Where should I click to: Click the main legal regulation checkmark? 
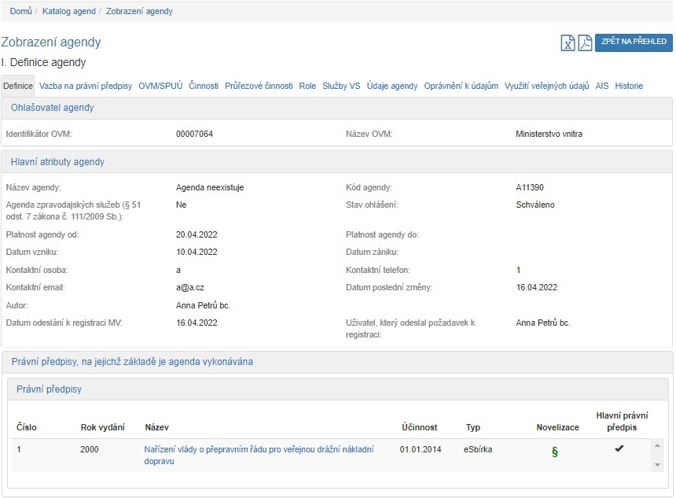pos(619,448)
